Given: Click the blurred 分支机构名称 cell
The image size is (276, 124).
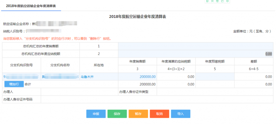Looking at the screenshot, I should click(x=60, y=76).
